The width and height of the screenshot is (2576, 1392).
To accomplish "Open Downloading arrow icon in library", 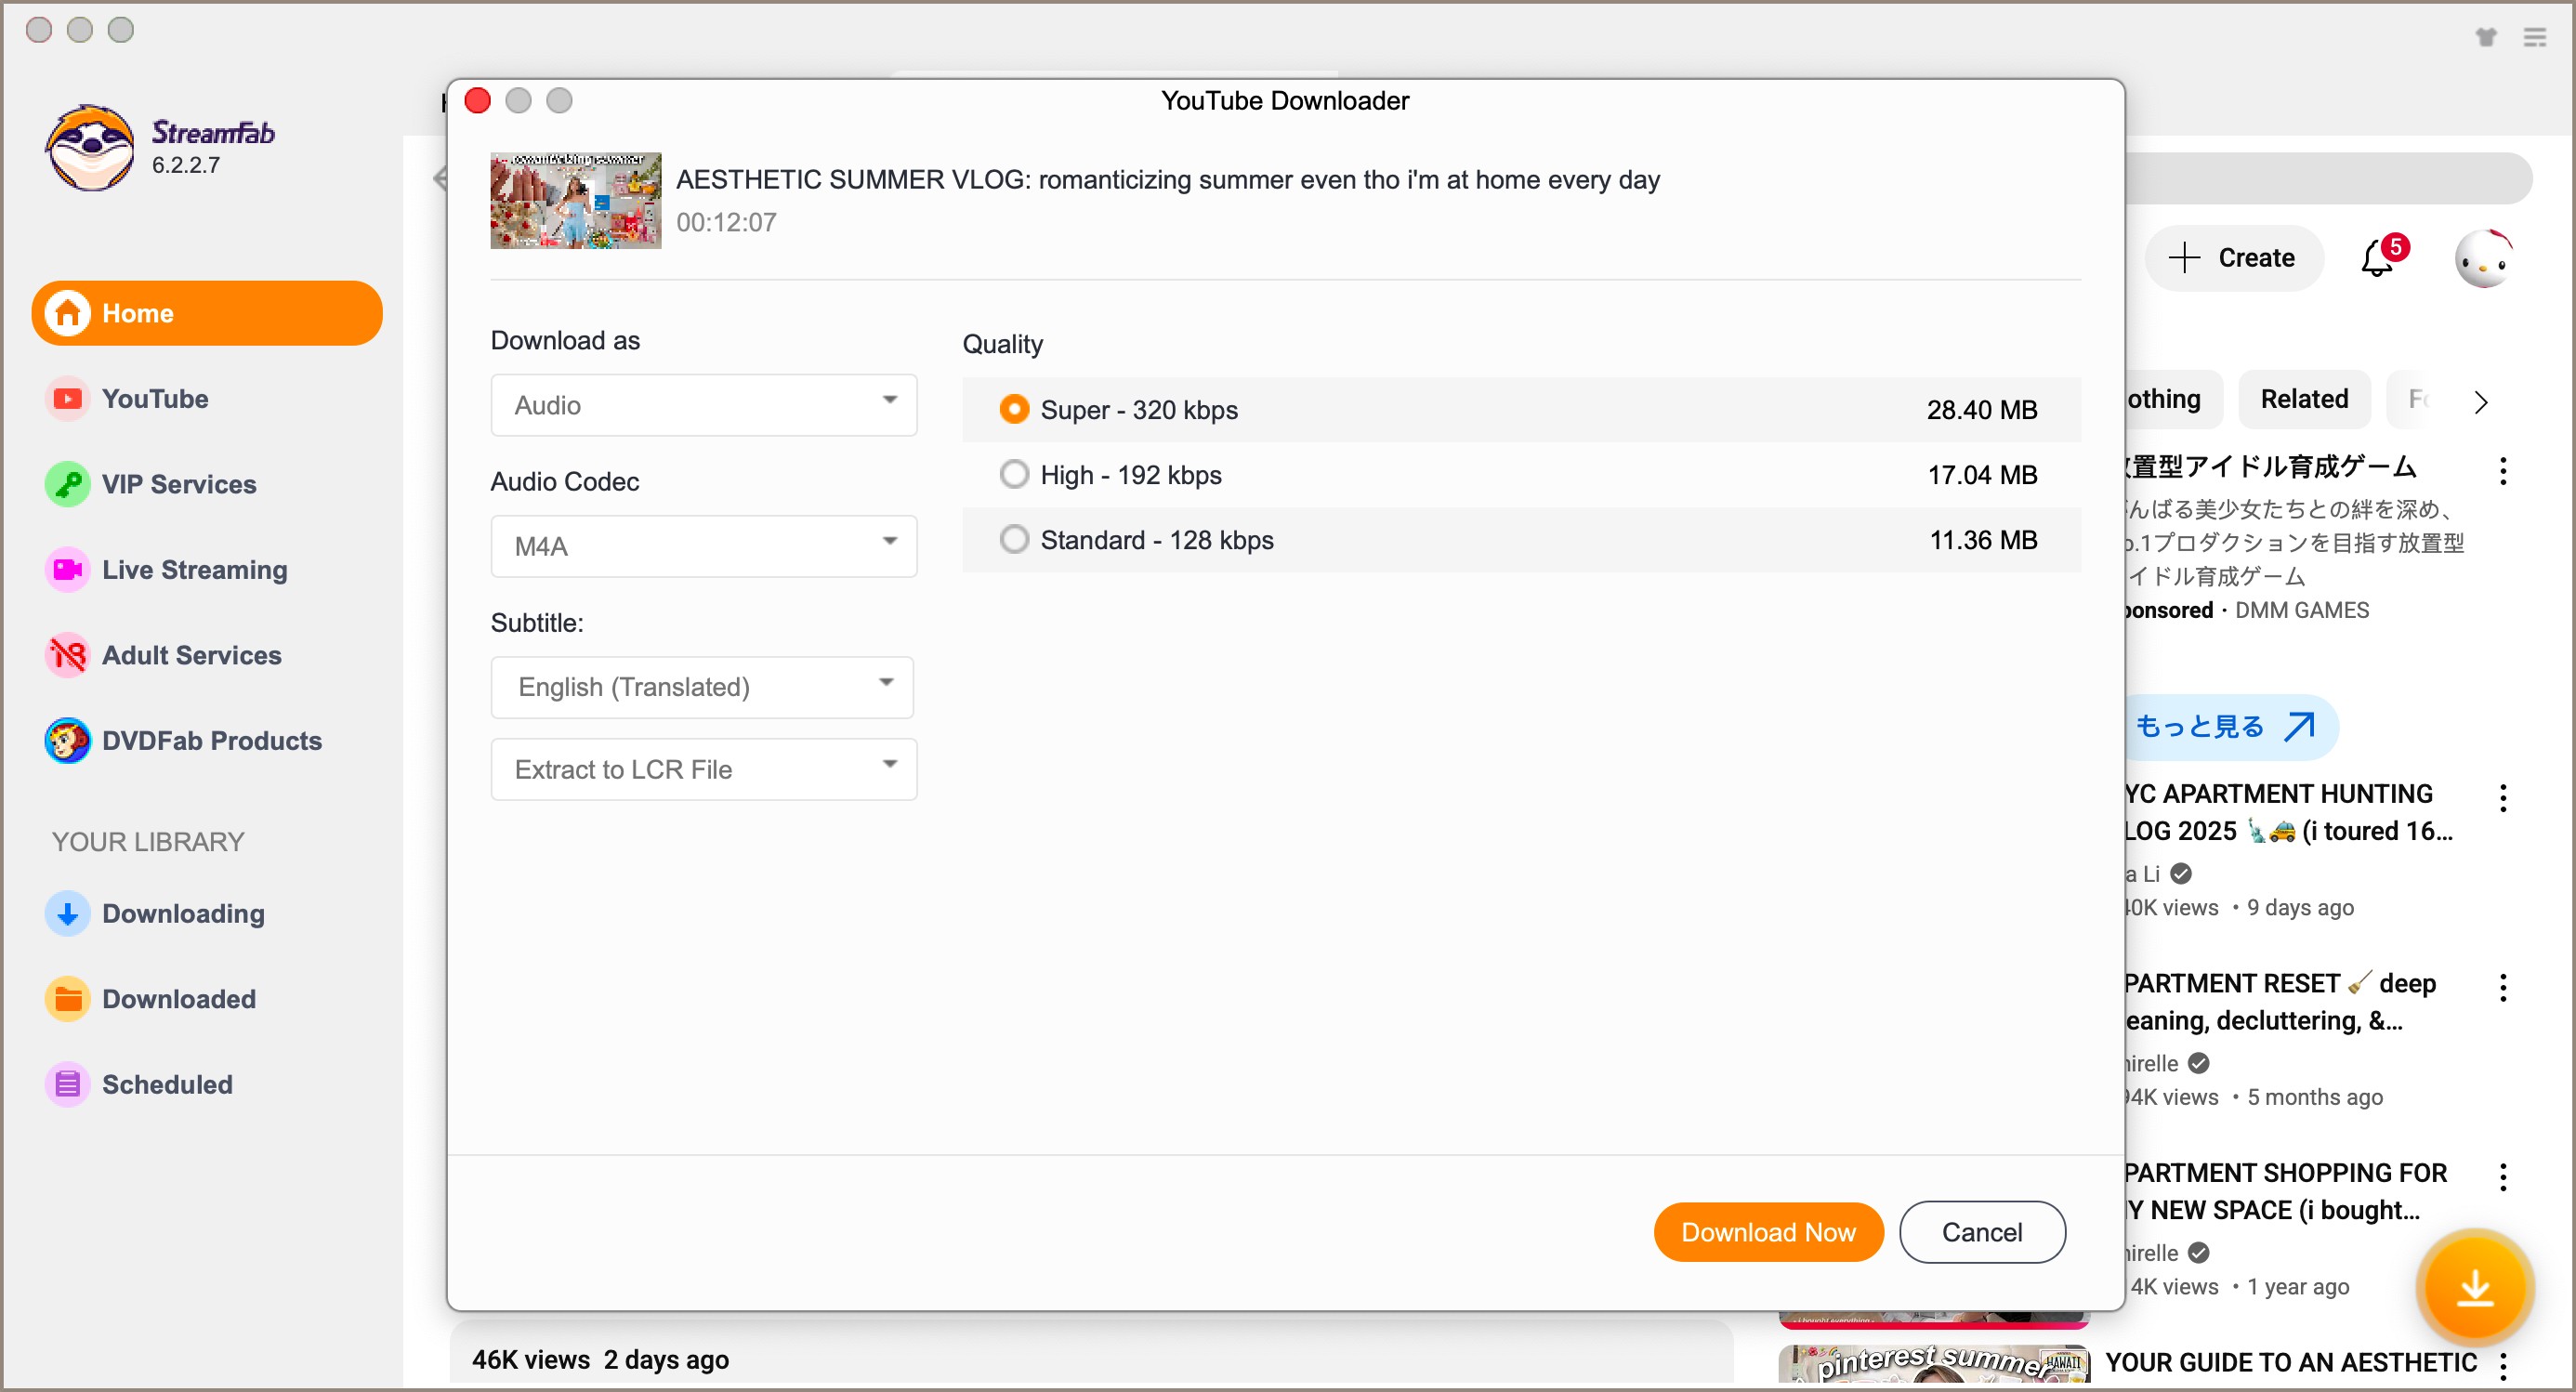I will pyautogui.click(x=67, y=914).
